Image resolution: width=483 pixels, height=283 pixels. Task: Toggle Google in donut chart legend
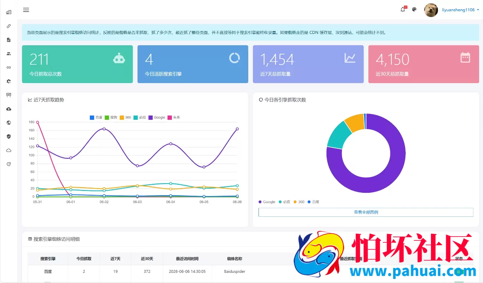pos(267,202)
